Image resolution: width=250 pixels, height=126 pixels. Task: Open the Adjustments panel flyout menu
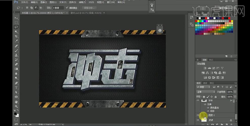(x=236, y=60)
